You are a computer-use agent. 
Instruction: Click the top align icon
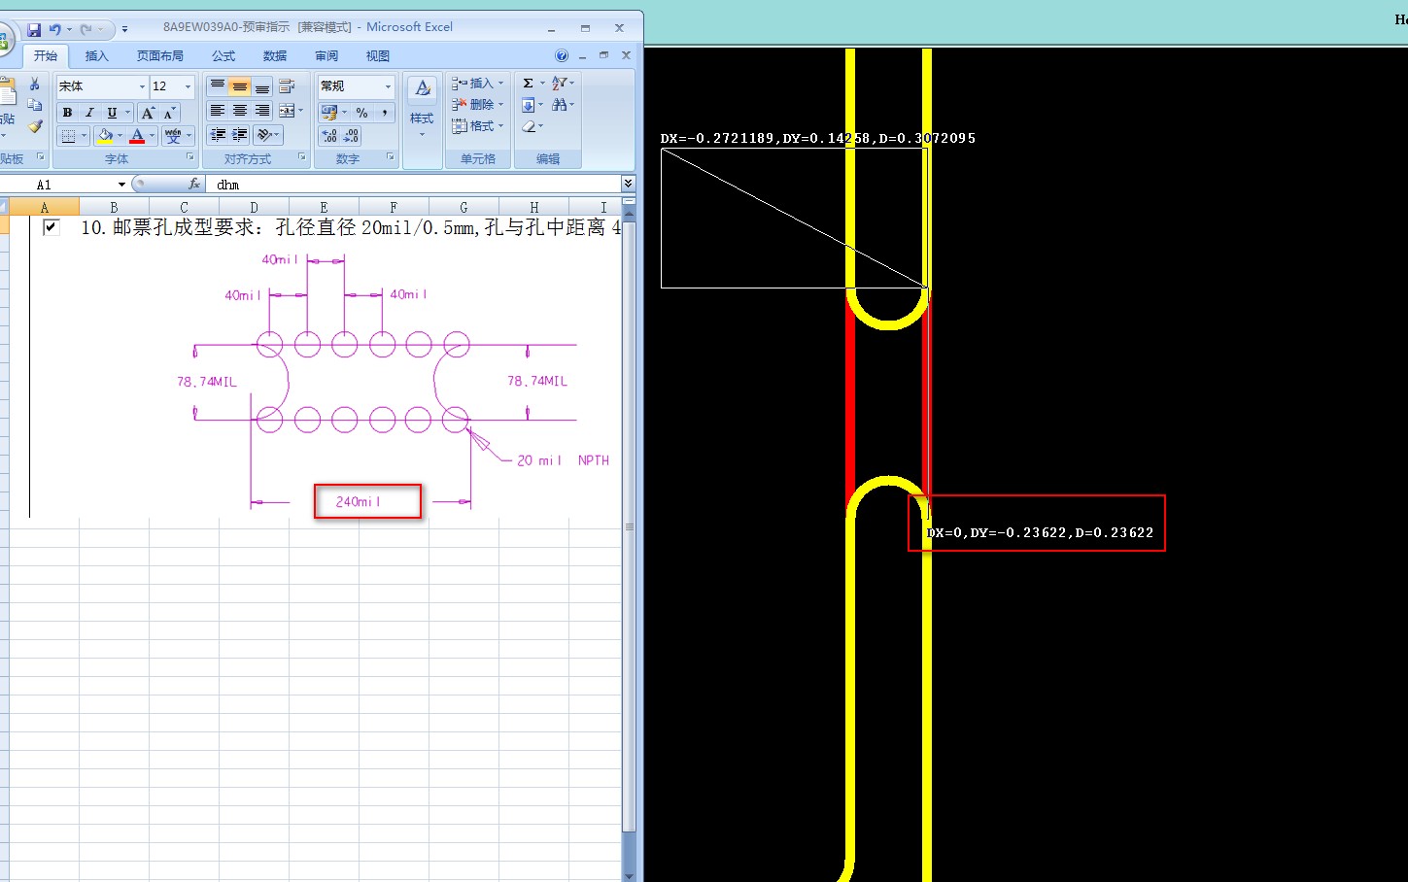(218, 86)
